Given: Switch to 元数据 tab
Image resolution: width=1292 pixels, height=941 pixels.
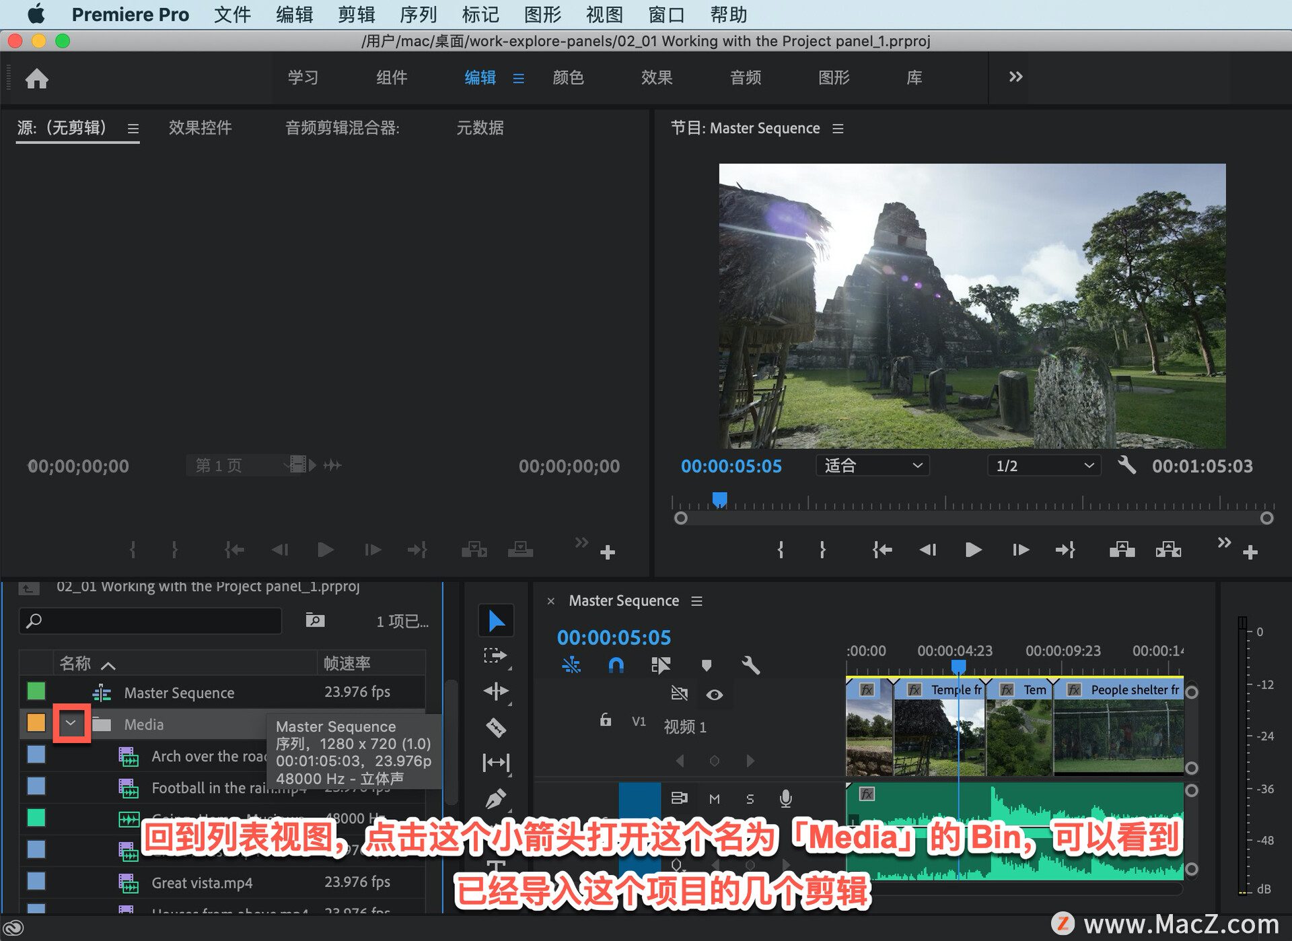Looking at the screenshot, I should [480, 128].
